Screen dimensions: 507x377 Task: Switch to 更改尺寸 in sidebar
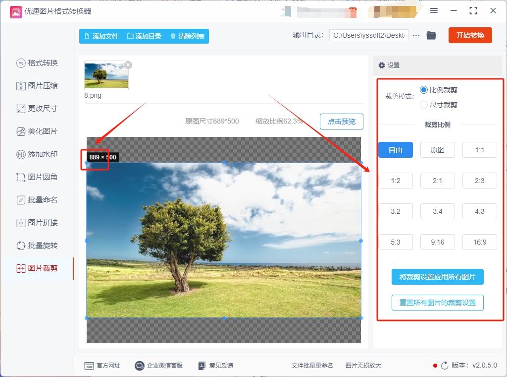tap(37, 109)
